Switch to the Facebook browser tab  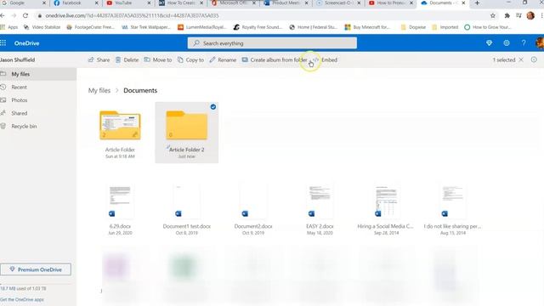click(76, 3)
